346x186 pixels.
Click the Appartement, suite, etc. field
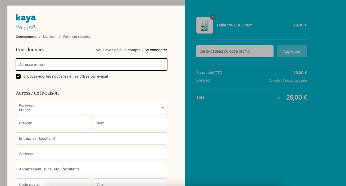tap(92, 169)
